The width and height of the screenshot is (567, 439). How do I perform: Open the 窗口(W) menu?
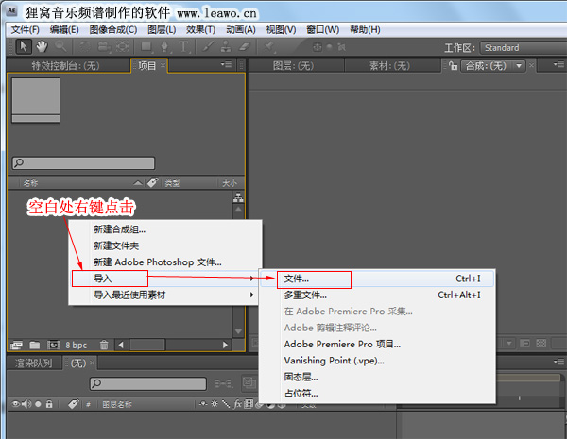click(x=322, y=29)
